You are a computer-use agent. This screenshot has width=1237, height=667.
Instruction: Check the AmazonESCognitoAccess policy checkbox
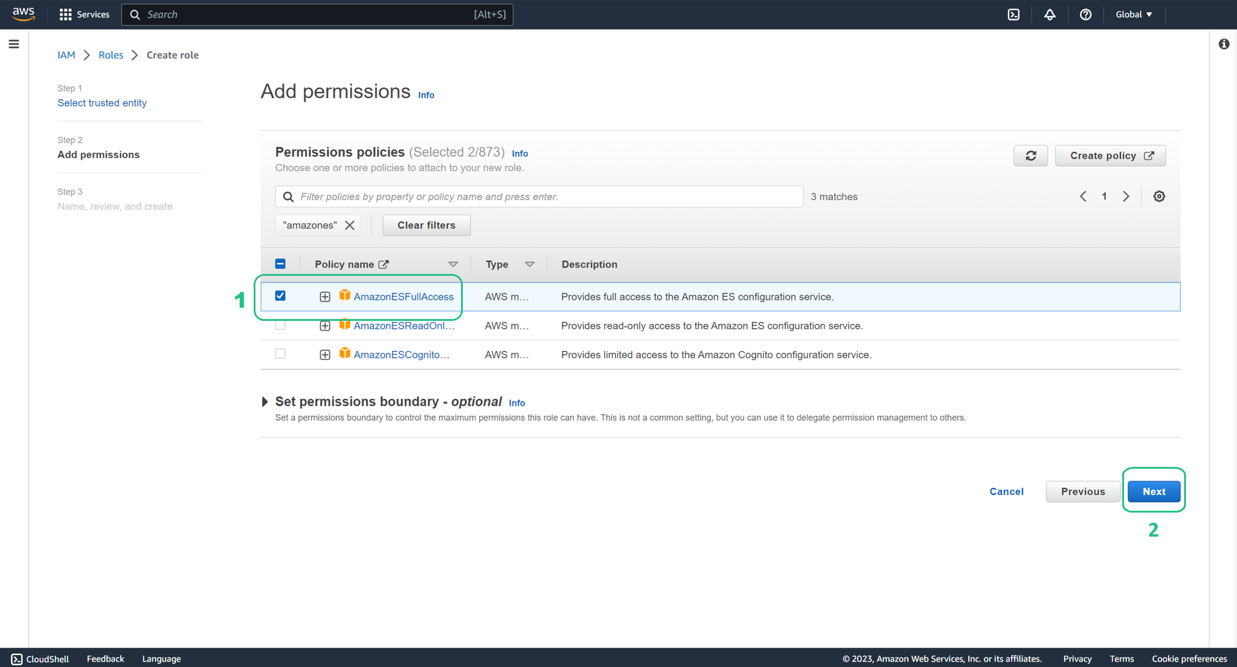pos(280,354)
